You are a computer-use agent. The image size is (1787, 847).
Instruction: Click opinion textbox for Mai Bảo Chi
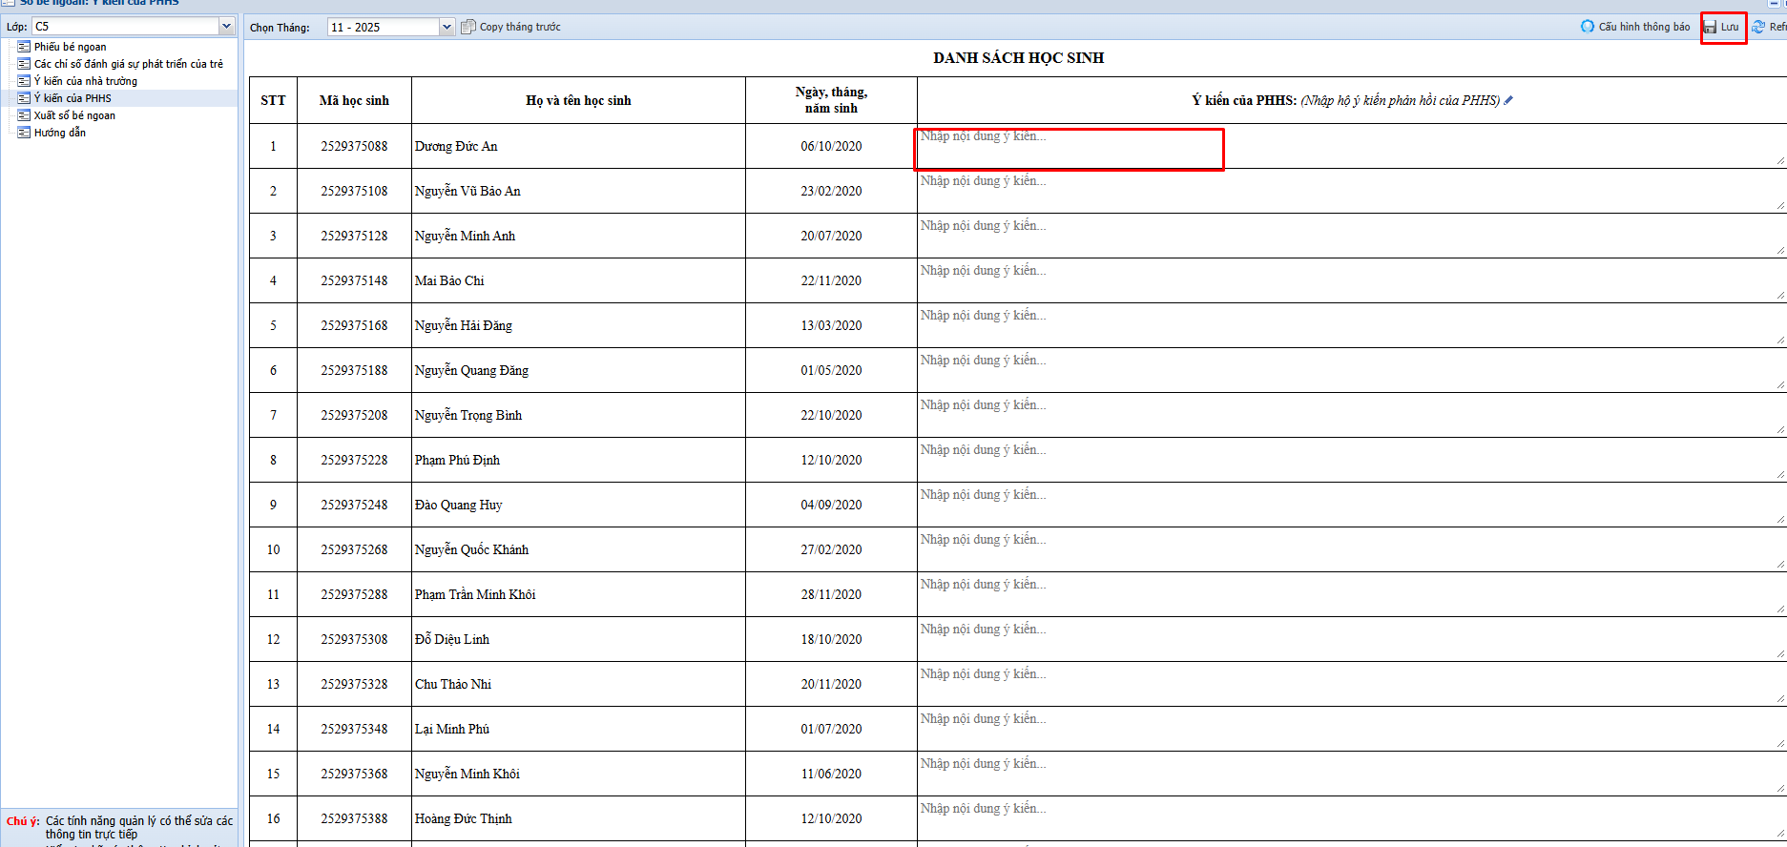(1352, 281)
